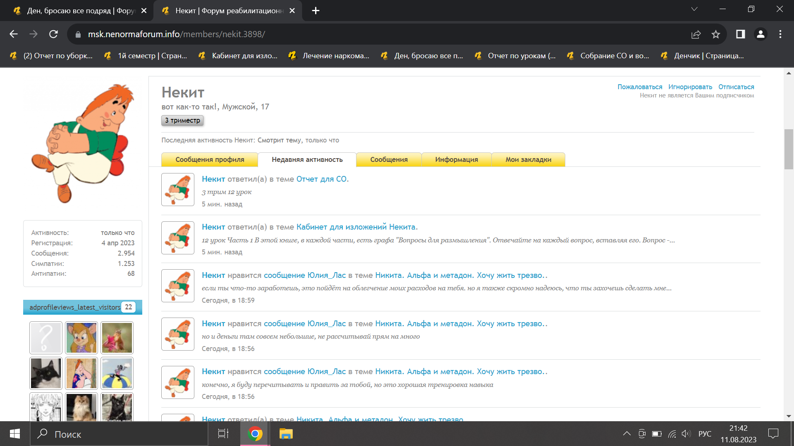The image size is (794, 446).
Task: Open the share page icon in address bar
Action: point(696,34)
